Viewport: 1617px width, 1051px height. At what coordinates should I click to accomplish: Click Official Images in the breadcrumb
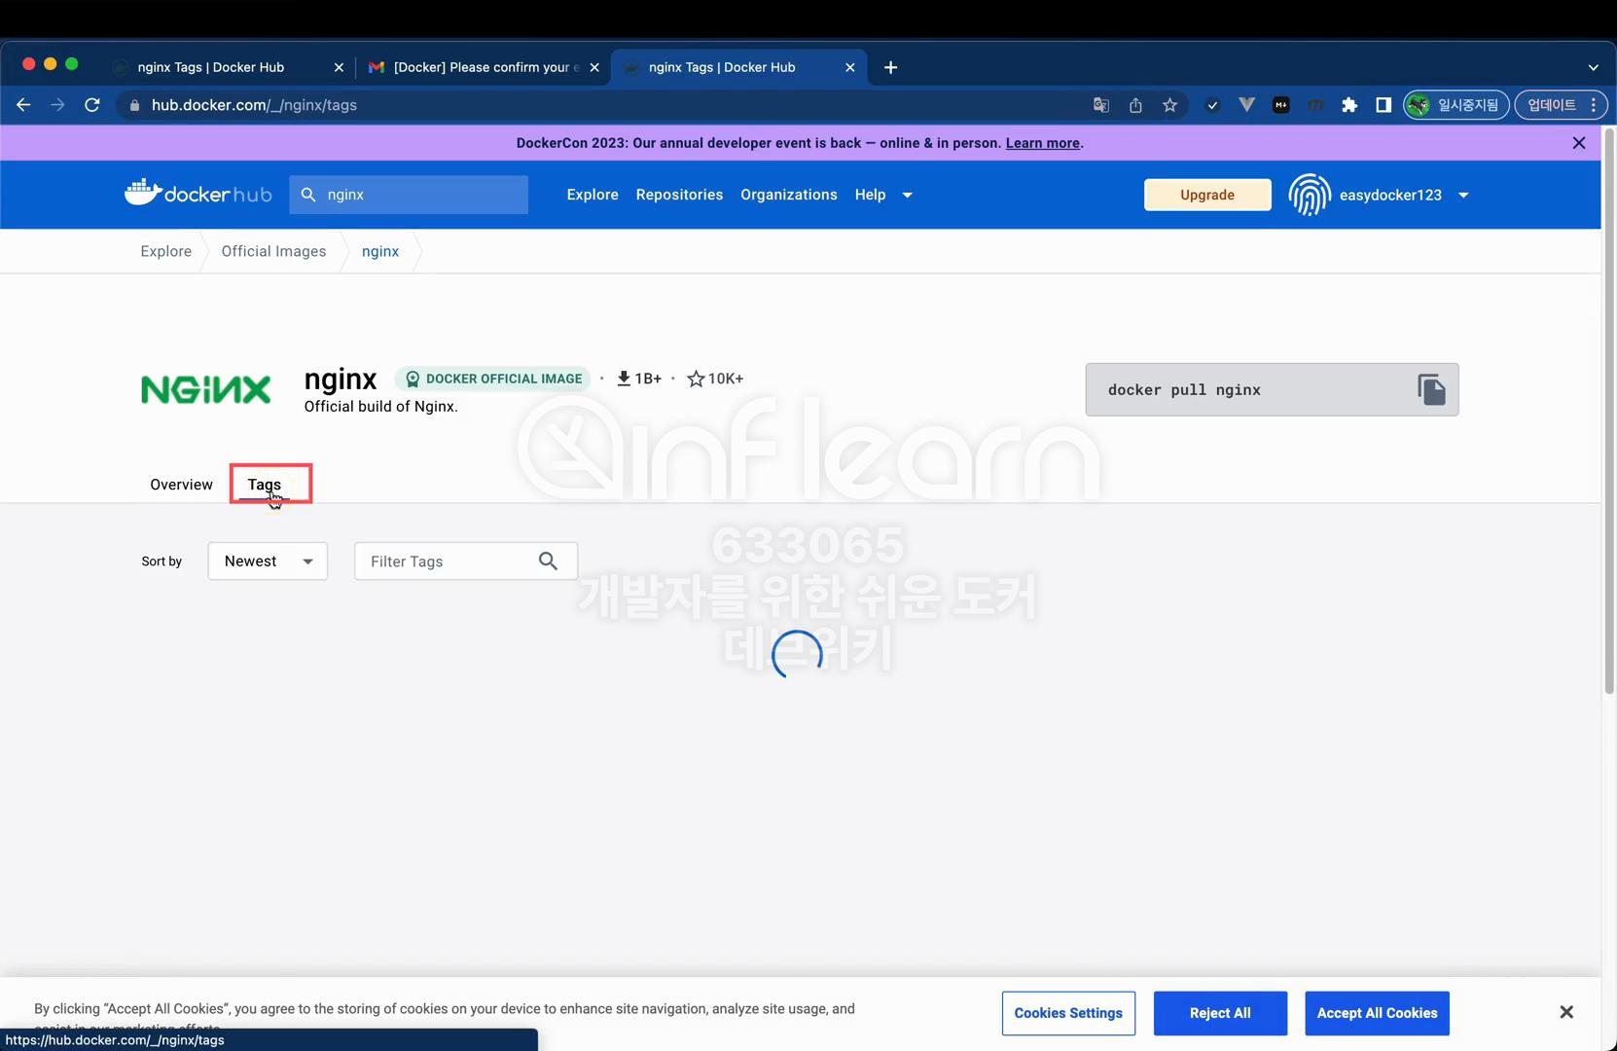[x=273, y=251]
